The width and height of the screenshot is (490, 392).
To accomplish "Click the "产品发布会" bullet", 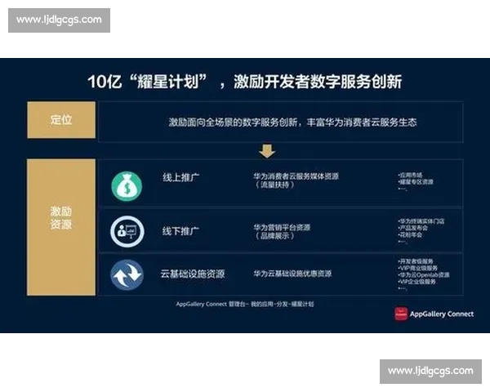I will [413, 228].
